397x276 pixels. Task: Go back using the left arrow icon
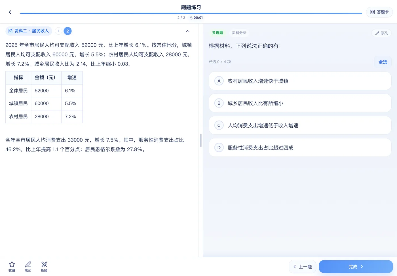coord(10,12)
